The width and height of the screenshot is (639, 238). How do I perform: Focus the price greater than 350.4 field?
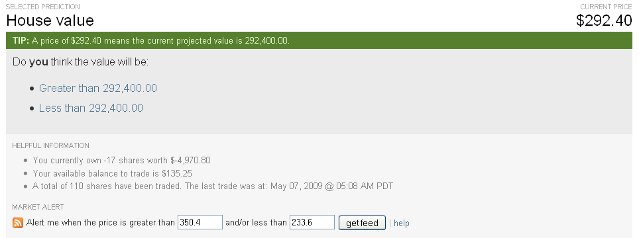click(x=200, y=222)
